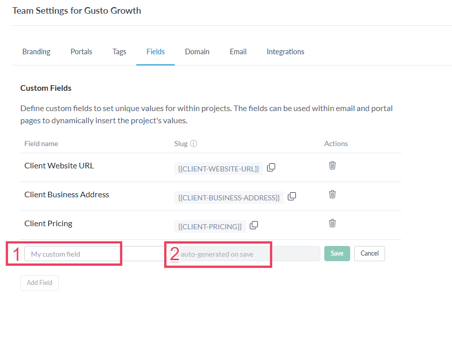
Task: Click the Slug info icon
Action: (194, 144)
